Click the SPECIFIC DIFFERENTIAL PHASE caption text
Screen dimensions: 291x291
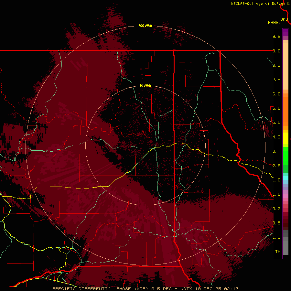tap(92, 289)
